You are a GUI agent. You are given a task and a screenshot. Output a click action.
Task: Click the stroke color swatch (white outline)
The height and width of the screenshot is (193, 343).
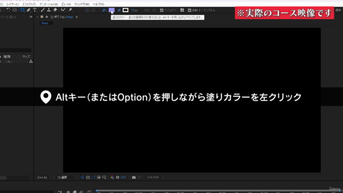coord(125,10)
